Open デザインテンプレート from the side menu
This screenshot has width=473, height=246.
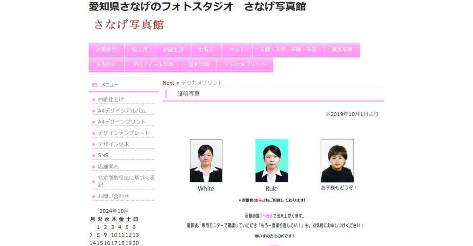tap(123, 133)
